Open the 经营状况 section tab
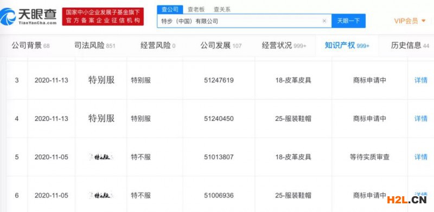The height and width of the screenshot is (212, 434). point(284,46)
